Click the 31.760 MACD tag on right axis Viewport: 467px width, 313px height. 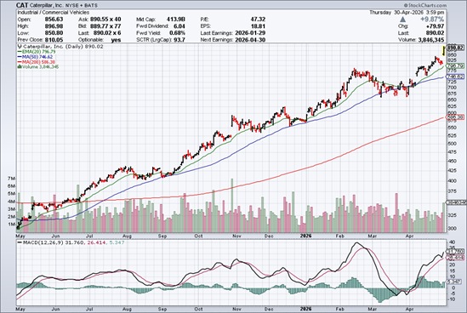pyautogui.click(x=456, y=252)
